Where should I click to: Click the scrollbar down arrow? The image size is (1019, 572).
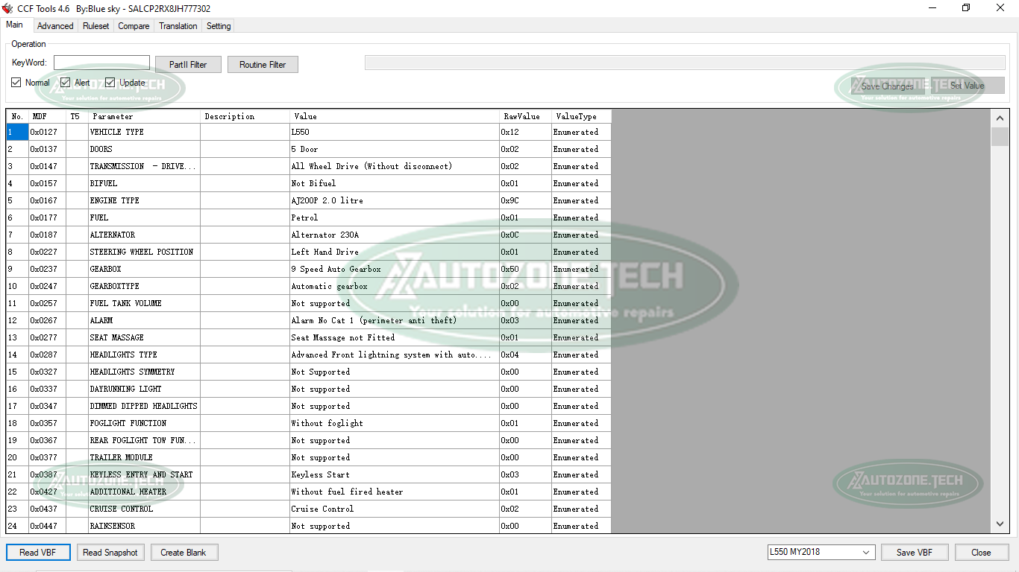pos(1000,524)
